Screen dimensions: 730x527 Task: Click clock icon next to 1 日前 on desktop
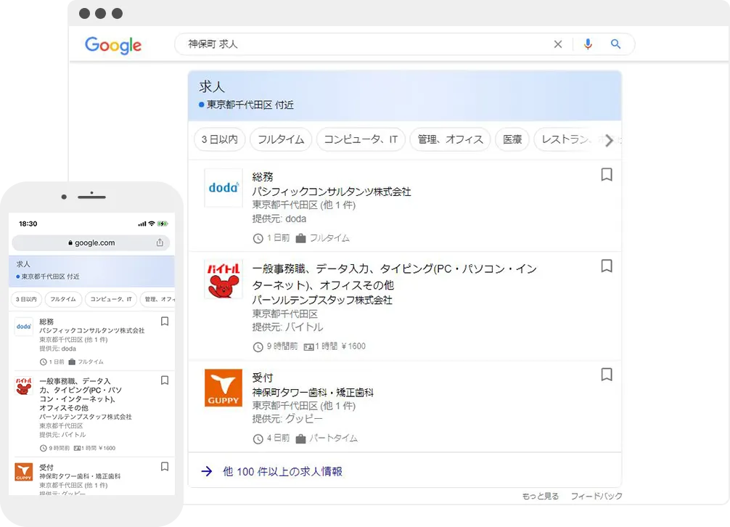[x=258, y=238]
